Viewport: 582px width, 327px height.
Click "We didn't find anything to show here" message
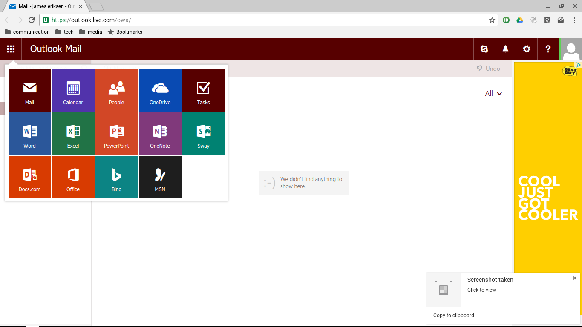pyautogui.click(x=304, y=183)
